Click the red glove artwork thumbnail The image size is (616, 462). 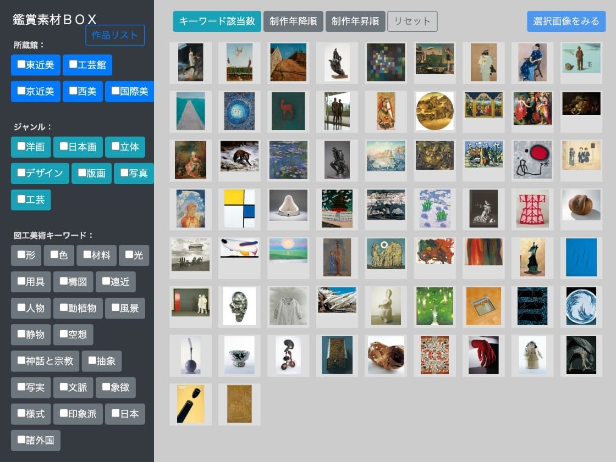click(x=483, y=355)
